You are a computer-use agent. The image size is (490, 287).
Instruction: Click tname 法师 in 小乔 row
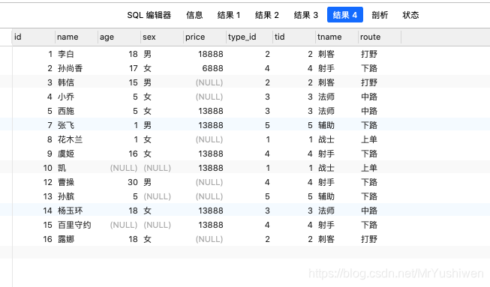[326, 97]
